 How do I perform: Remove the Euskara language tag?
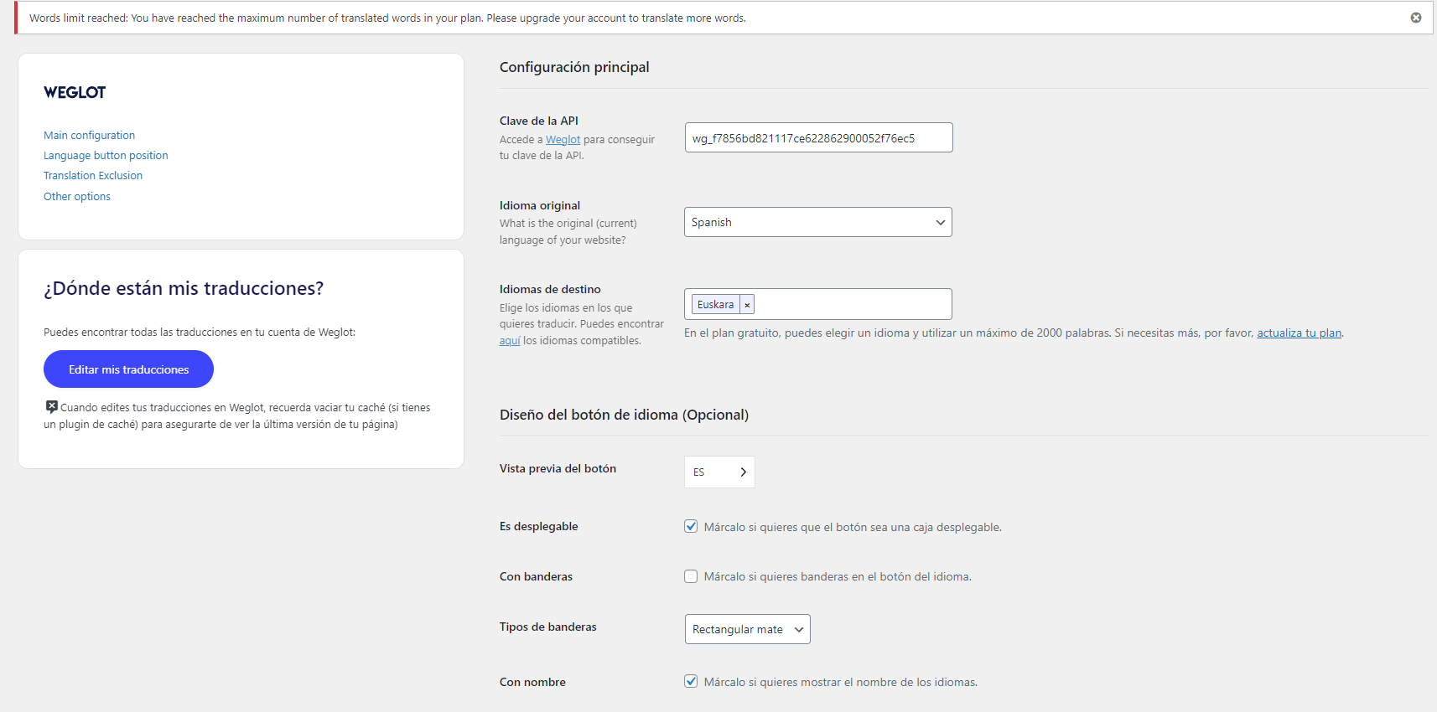[x=747, y=305]
